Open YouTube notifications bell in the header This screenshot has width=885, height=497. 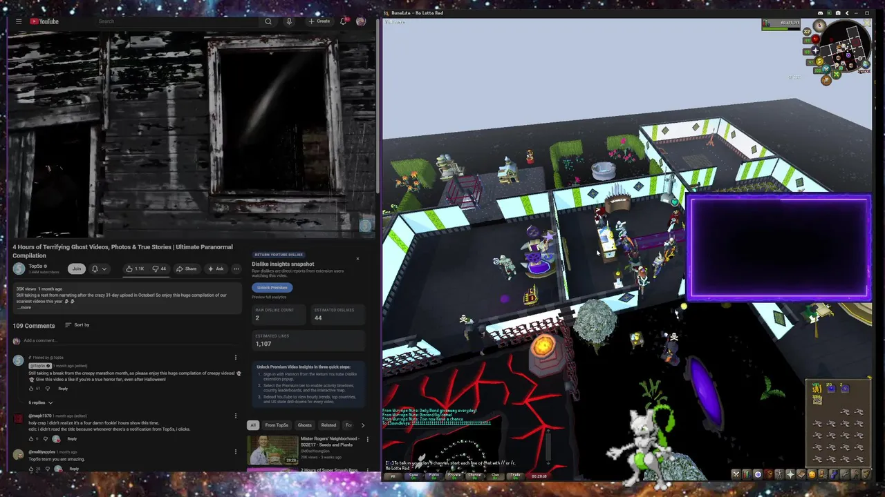[344, 21]
